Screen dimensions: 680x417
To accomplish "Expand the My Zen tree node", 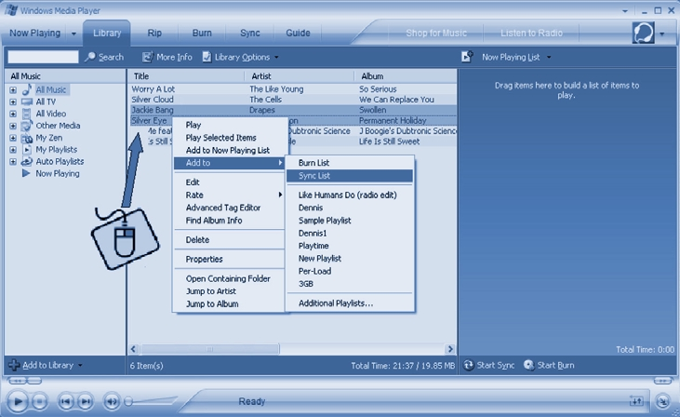I will [x=13, y=138].
